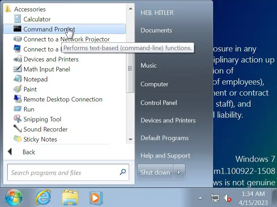This screenshot has height=207, width=277.
Task: Select the Sticky Notes label
Action: point(40,139)
